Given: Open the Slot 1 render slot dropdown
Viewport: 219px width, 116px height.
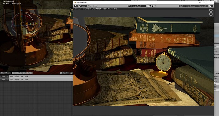Looking at the screenshot, I should coord(183,6).
